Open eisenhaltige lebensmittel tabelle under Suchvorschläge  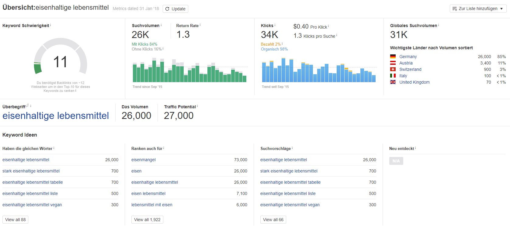(x=290, y=182)
